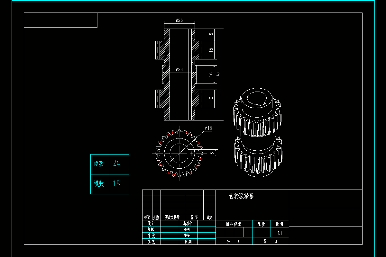Click the 75 overall length dimension

click(218, 74)
